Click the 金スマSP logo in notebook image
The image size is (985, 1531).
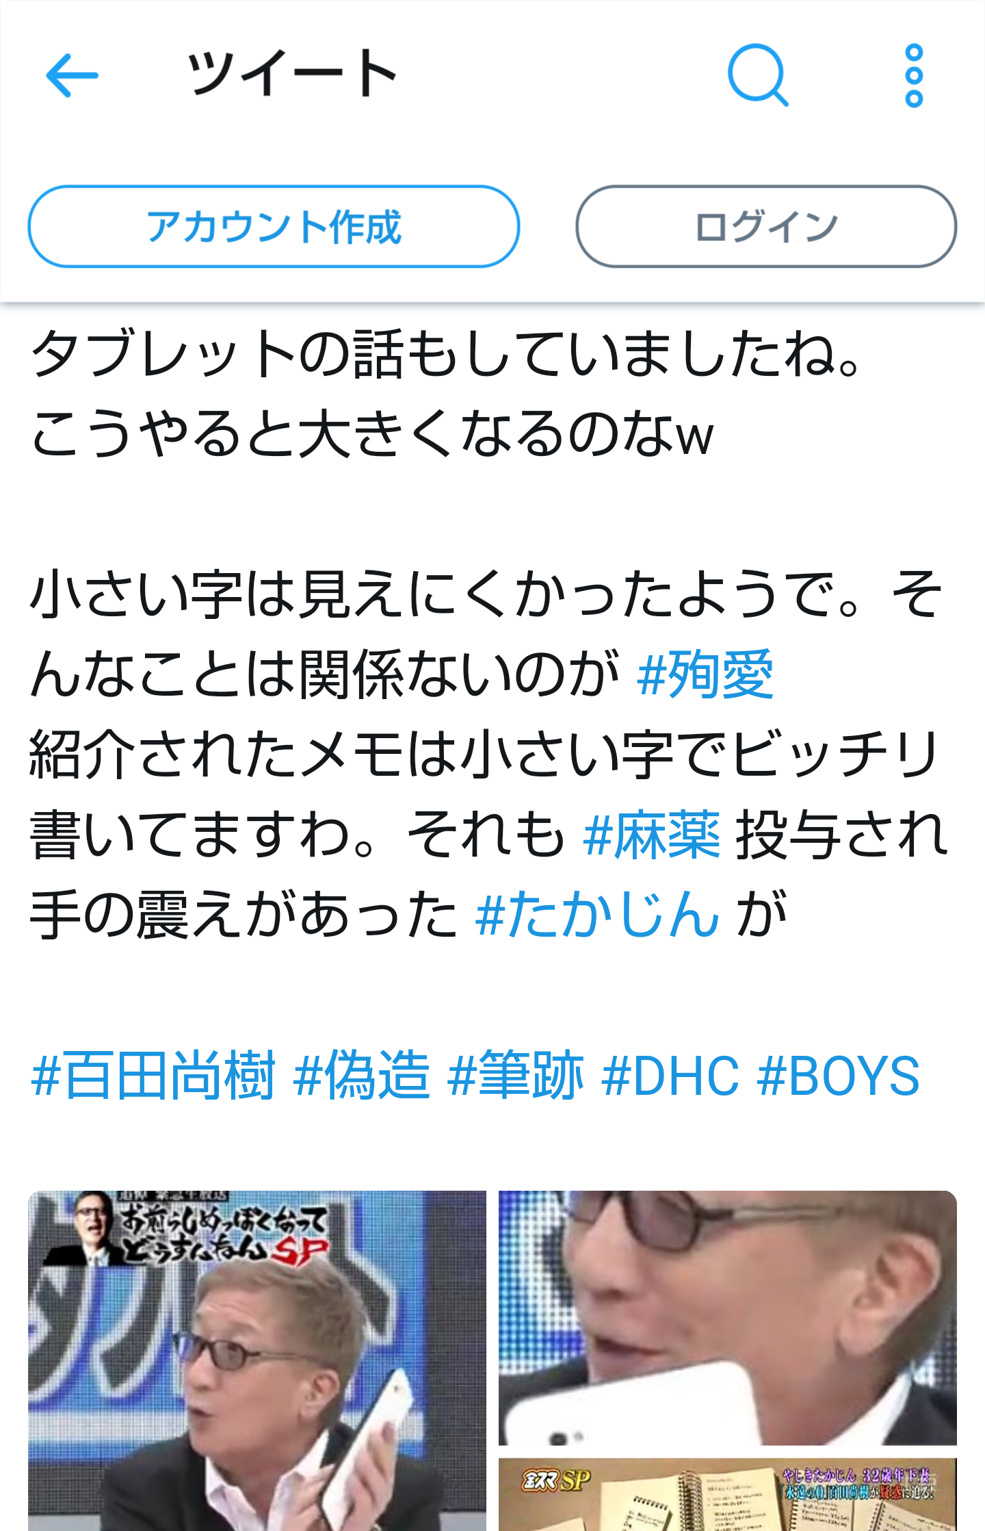(x=555, y=1482)
